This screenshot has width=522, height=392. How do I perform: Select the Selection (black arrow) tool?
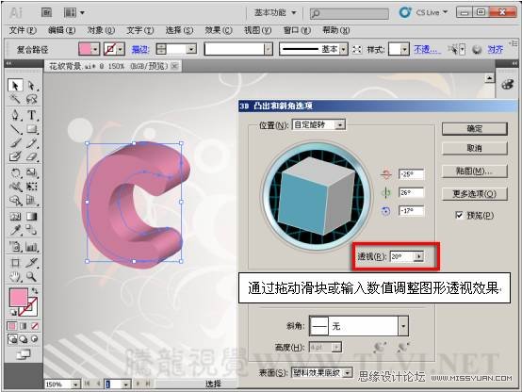15,86
